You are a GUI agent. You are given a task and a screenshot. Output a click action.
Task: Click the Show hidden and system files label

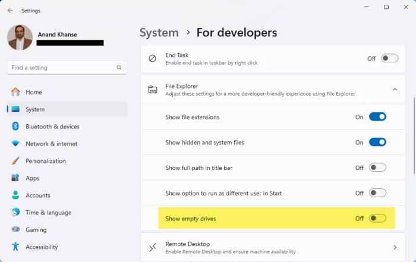click(204, 143)
